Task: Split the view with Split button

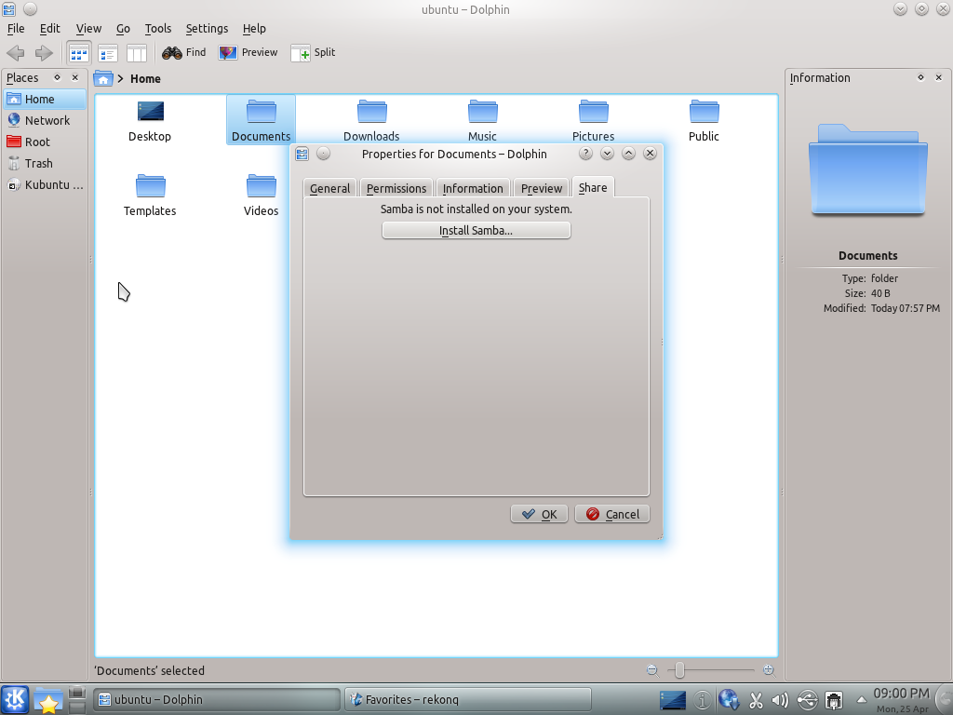Action: [x=314, y=53]
